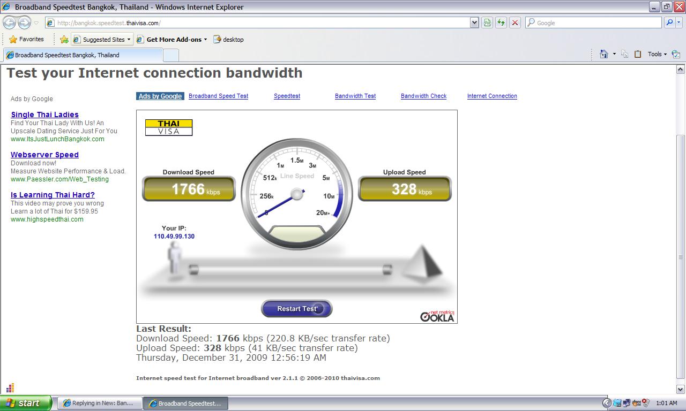This screenshot has height=411, width=686.
Task: Click the phone with red X tray icon
Action: 645,403
